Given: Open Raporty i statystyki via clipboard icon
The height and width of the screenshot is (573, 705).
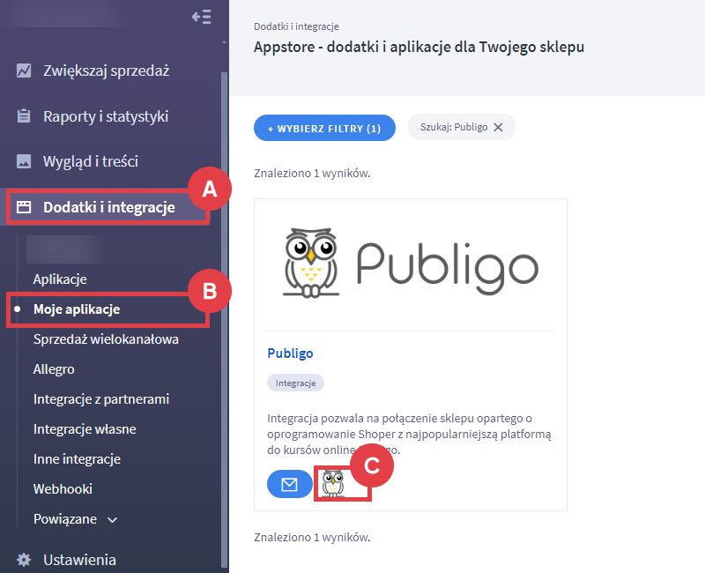Looking at the screenshot, I should pyautogui.click(x=22, y=115).
